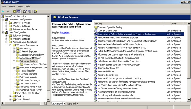The width and height of the screenshot is (191, 109).
Task: Collapse the Windows Explorer tree node
Action: (x=14, y=61)
